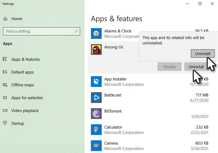
Task: Click the Calculator app icon
Action: click(96, 130)
